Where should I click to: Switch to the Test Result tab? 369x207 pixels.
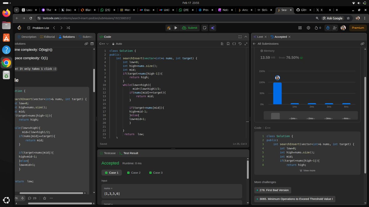129,153
